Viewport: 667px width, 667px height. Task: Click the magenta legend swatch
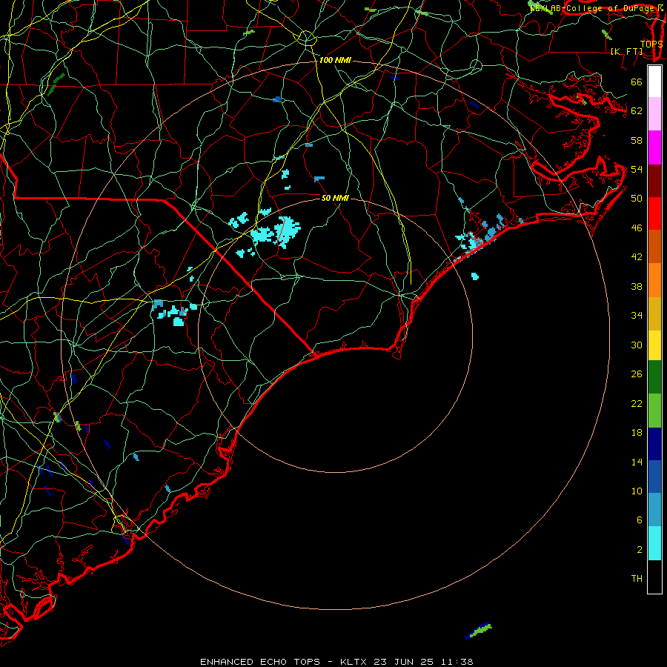pyautogui.click(x=654, y=147)
